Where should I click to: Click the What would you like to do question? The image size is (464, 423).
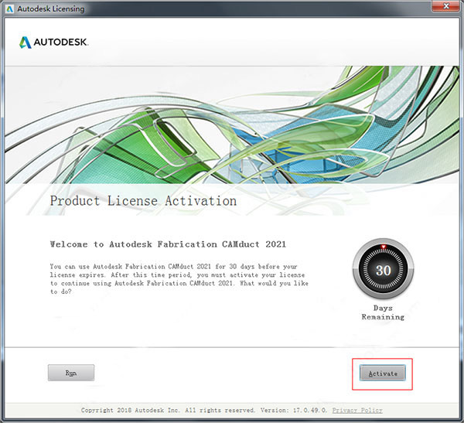pyautogui.click(x=179, y=287)
